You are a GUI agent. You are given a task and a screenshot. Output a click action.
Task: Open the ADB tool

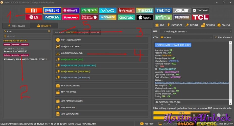[159, 25]
